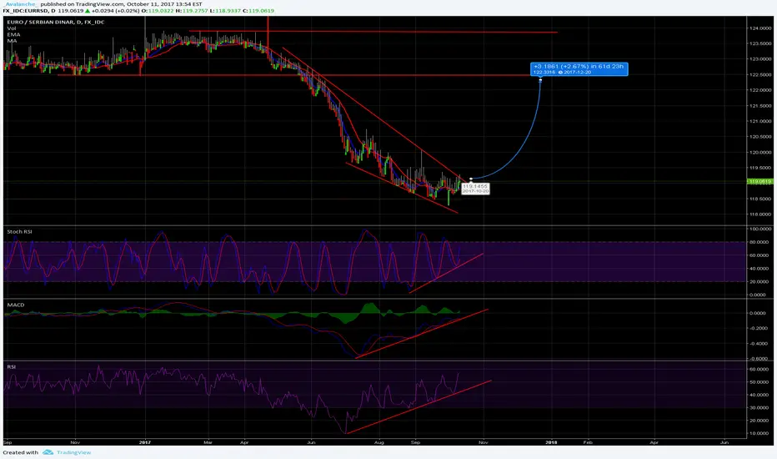
Task: Select the Vol indicator label
Action: [x=12, y=28]
